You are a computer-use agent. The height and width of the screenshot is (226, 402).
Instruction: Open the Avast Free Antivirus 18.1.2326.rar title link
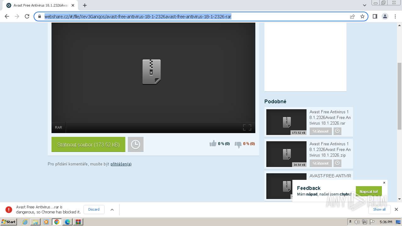click(x=330, y=117)
